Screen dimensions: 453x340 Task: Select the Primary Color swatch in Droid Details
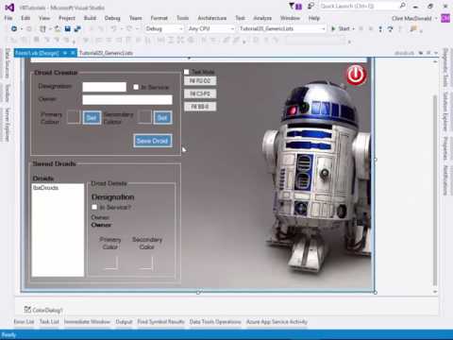click(x=111, y=263)
